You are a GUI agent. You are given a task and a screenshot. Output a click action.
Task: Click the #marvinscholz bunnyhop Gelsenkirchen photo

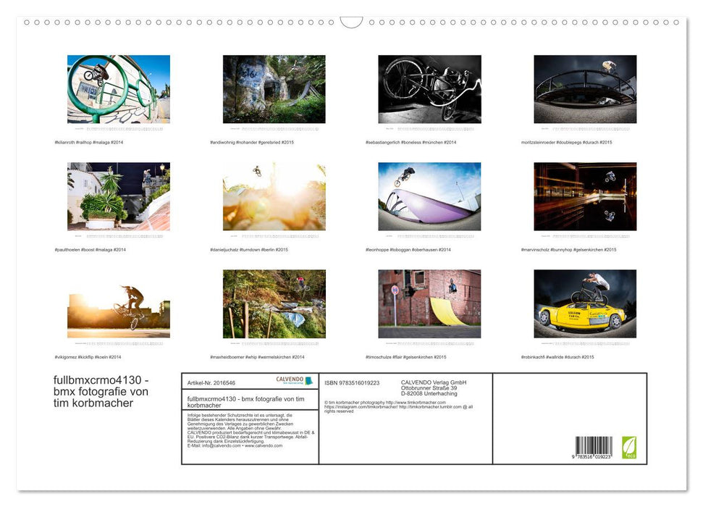coord(585,196)
